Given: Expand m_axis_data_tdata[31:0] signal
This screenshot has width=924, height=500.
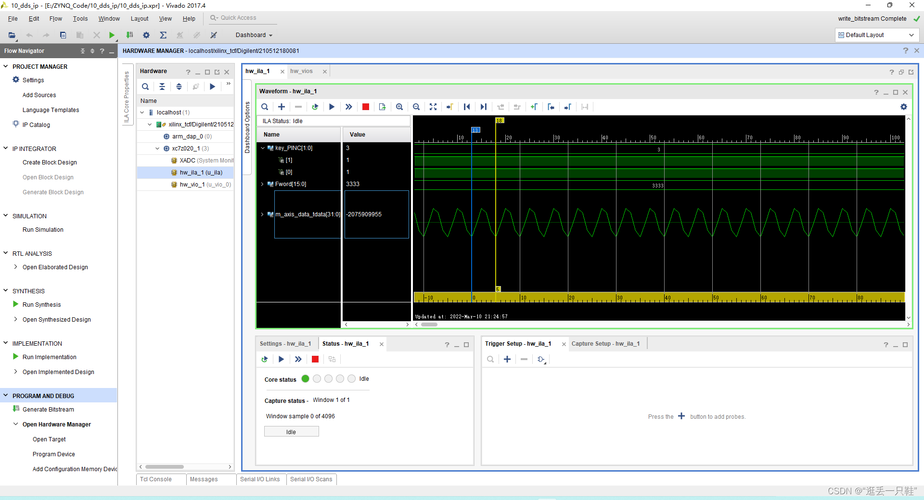Looking at the screenshot, I should 263,214.
